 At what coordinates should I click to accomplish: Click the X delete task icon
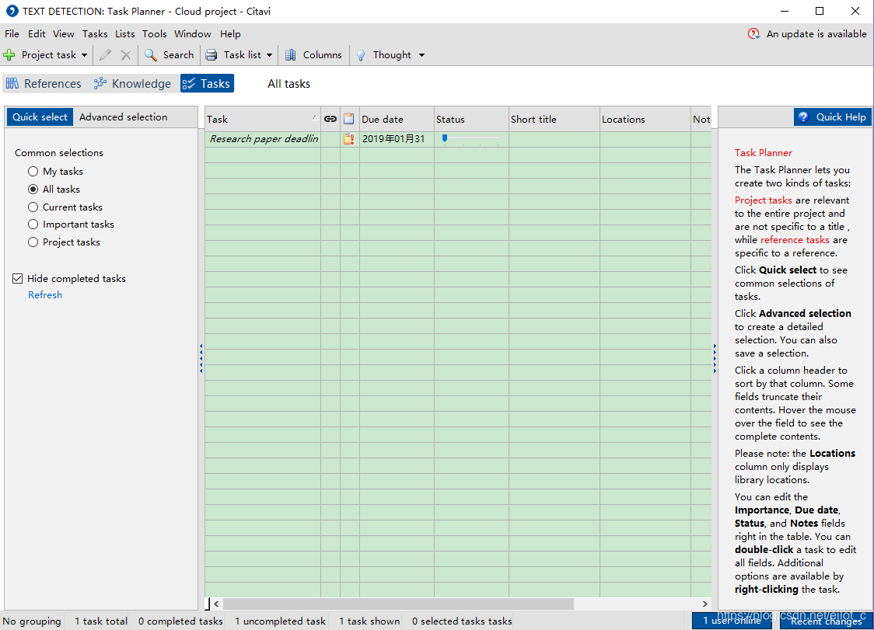pos(126,54)
